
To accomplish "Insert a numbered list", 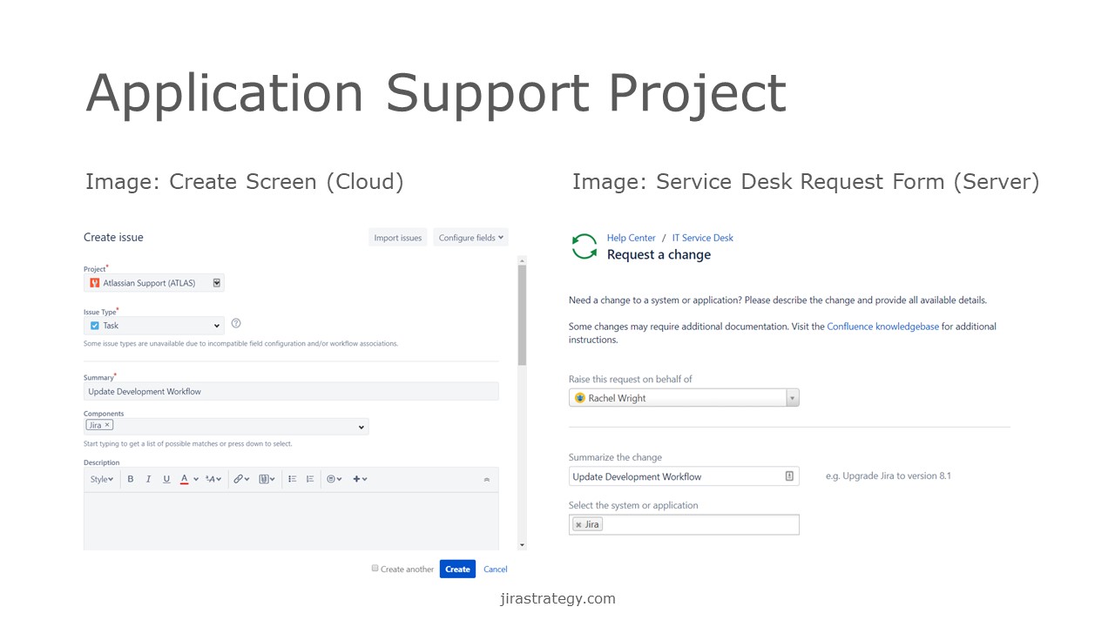I will [x=310, y=479].
